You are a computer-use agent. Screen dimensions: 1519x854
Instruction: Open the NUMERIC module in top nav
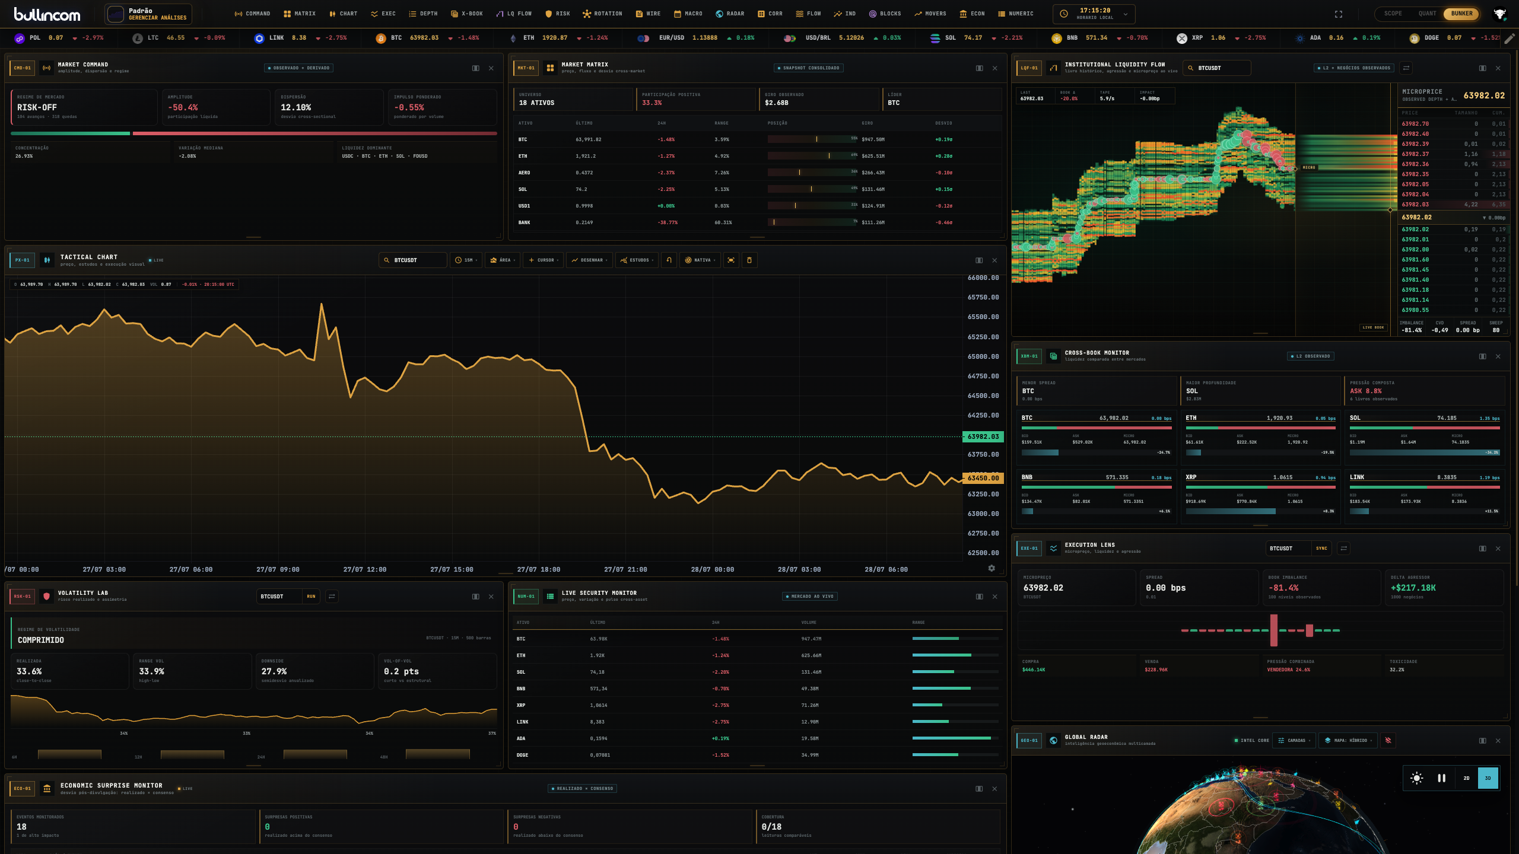1015,14
